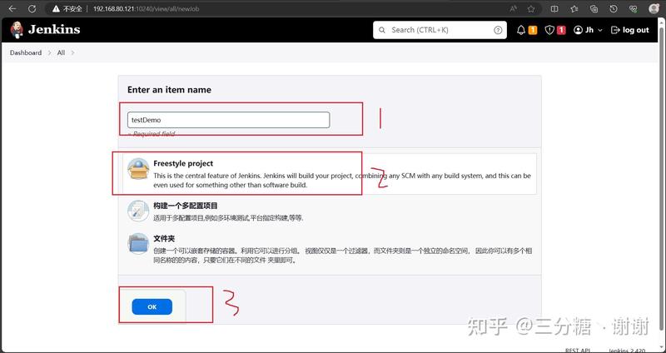Reload the page with the refresh icon
Viewport: 666px width, 353px height.
pyautogui.click(x=32, y=8)
